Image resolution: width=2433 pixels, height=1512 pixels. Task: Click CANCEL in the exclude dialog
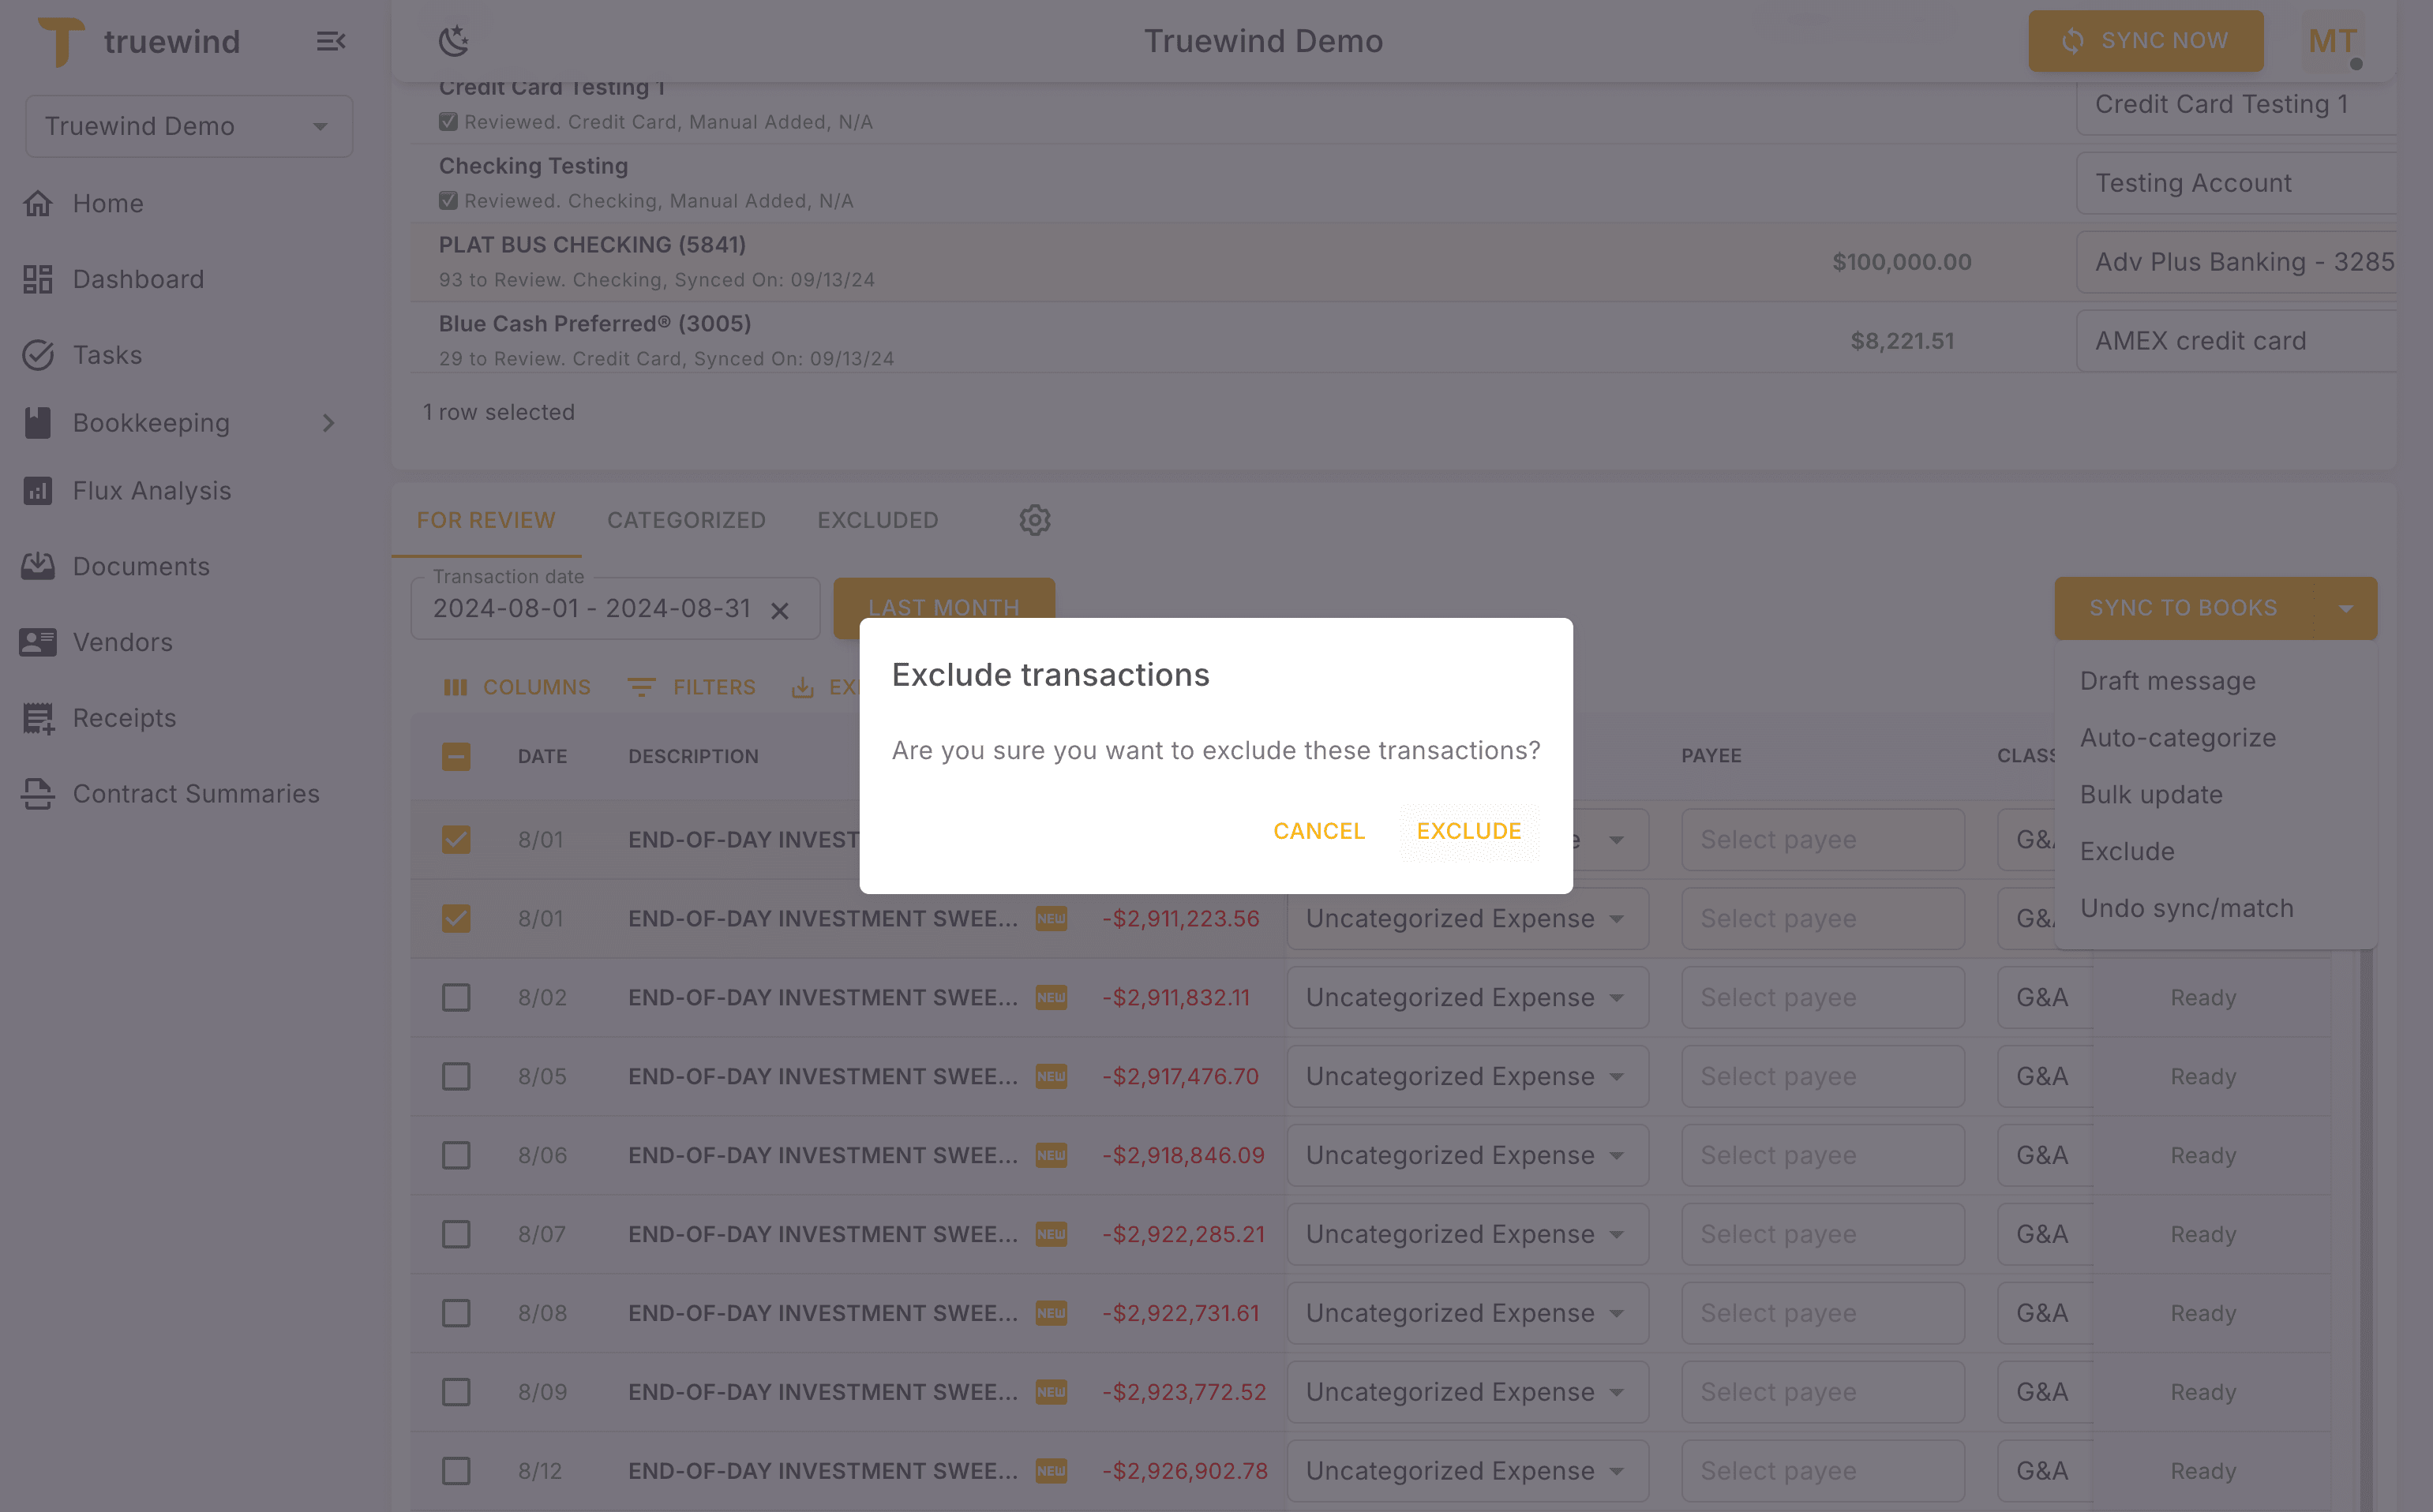[1318, 831]
